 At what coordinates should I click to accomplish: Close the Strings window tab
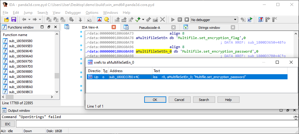[x=233, y=27]
